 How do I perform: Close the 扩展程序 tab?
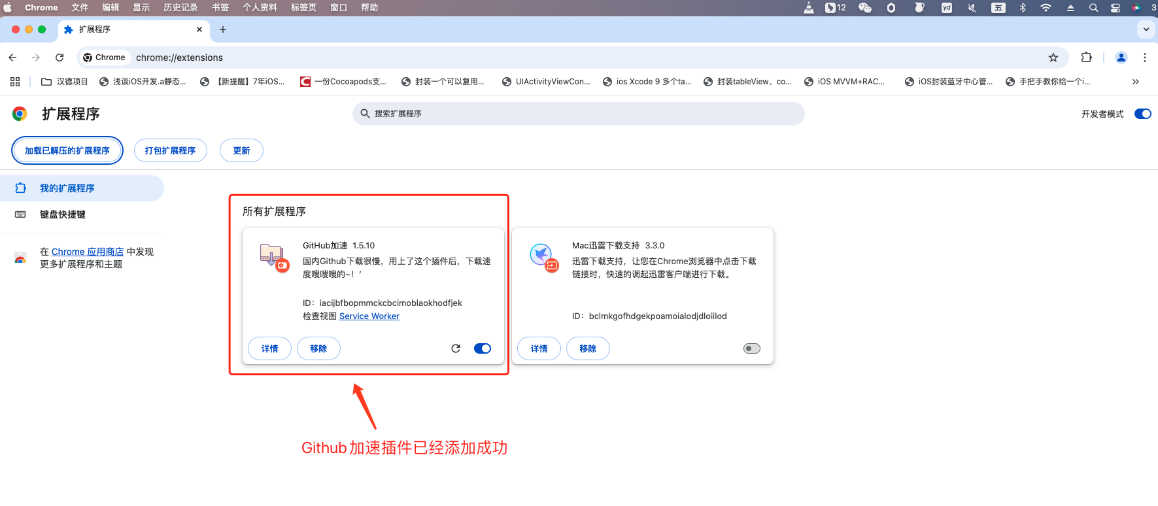pyautogui.click(x=199, y=29)
